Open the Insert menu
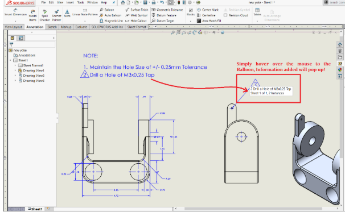 [70, 2]
